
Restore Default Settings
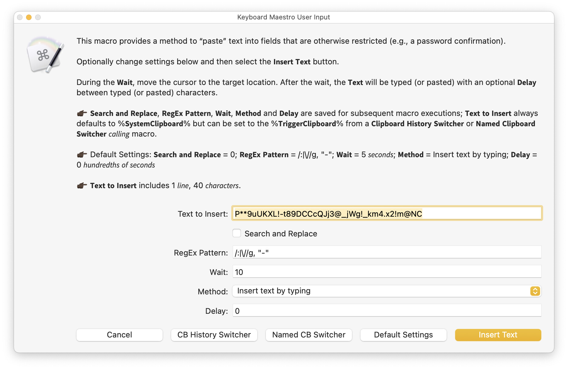tap(404, 335)
